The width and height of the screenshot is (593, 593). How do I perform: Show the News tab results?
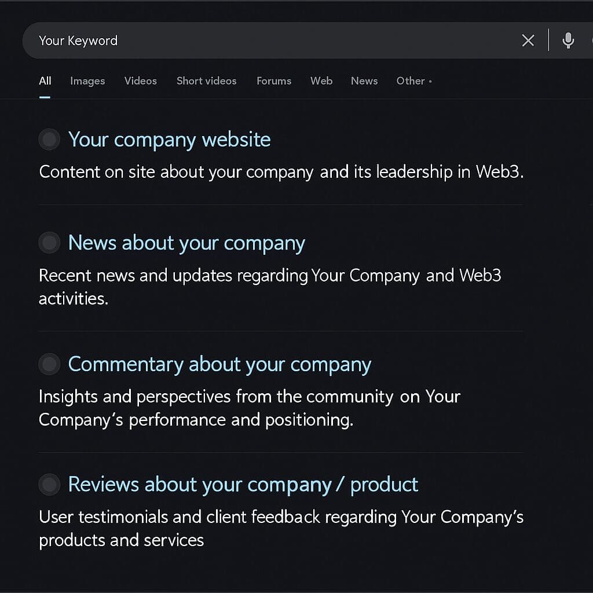click(364, 81)
